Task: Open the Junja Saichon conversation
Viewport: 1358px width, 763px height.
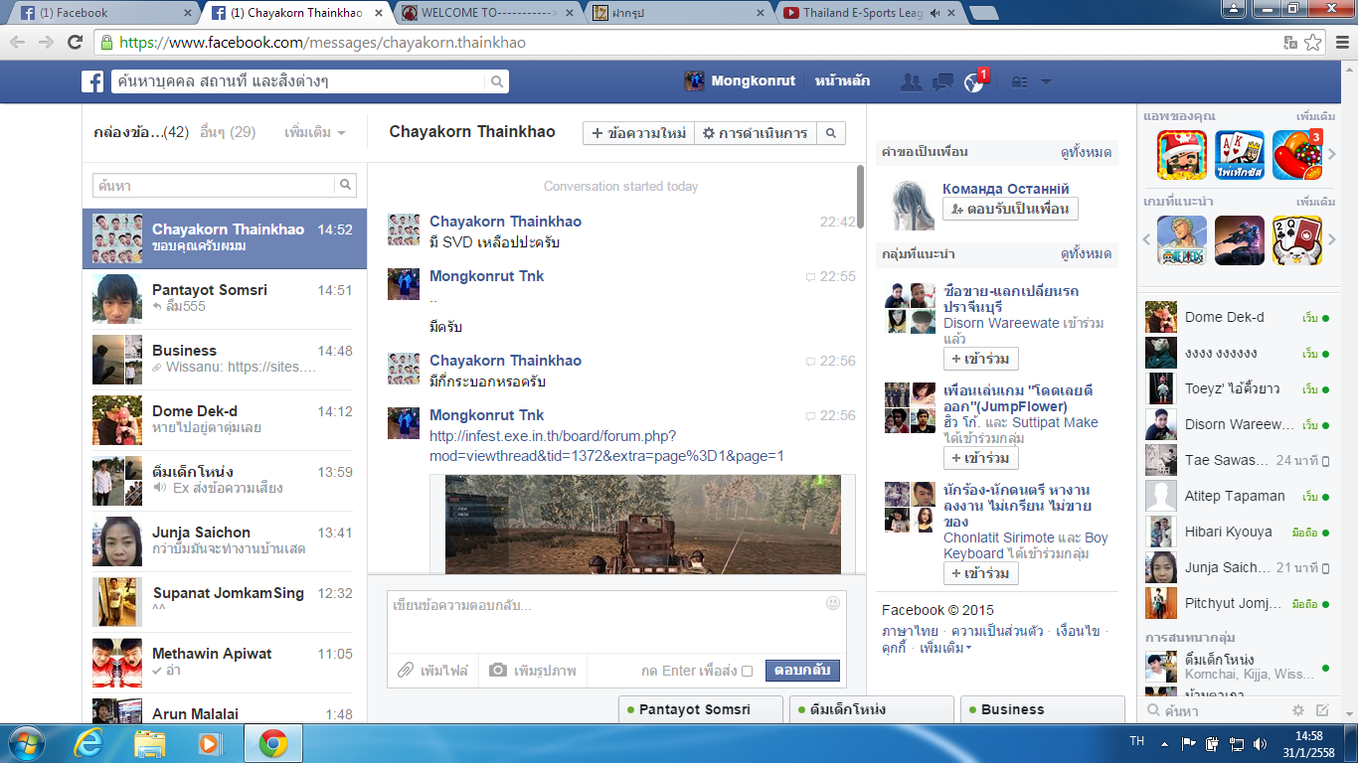Action: point(225,541)
